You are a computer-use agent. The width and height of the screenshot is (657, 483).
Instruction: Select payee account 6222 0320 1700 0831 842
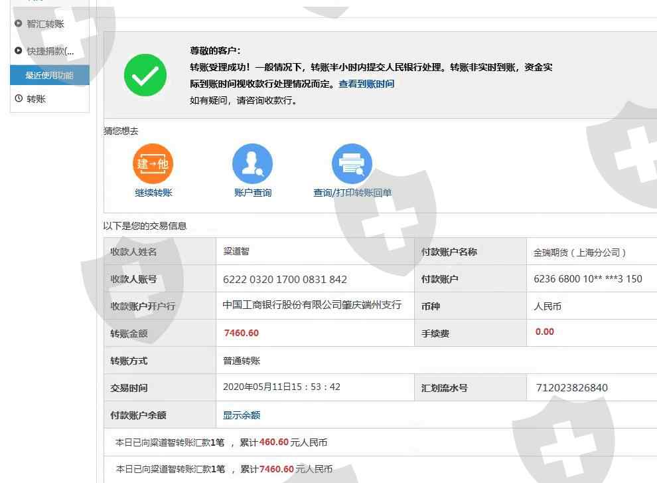click(285, 279)
